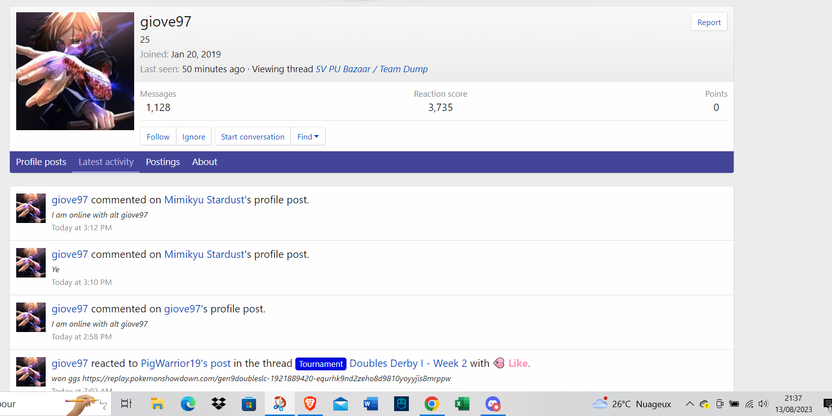Launch Microsoft Edge from the taskbar
832x416 pixels.
click(188, 404)
